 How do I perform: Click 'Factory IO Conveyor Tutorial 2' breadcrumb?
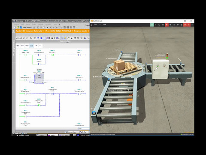pyautogui.click(x=29, y=31)
